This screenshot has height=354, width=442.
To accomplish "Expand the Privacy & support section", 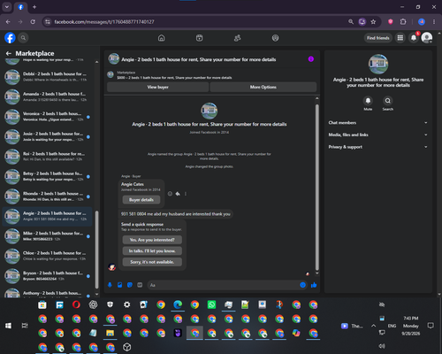I will pos(378,147).
